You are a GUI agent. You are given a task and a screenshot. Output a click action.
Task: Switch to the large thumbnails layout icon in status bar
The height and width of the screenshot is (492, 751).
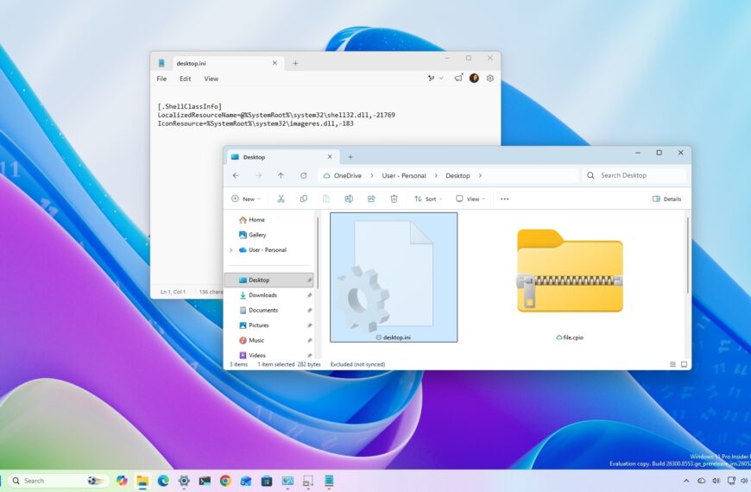[684, 364]
